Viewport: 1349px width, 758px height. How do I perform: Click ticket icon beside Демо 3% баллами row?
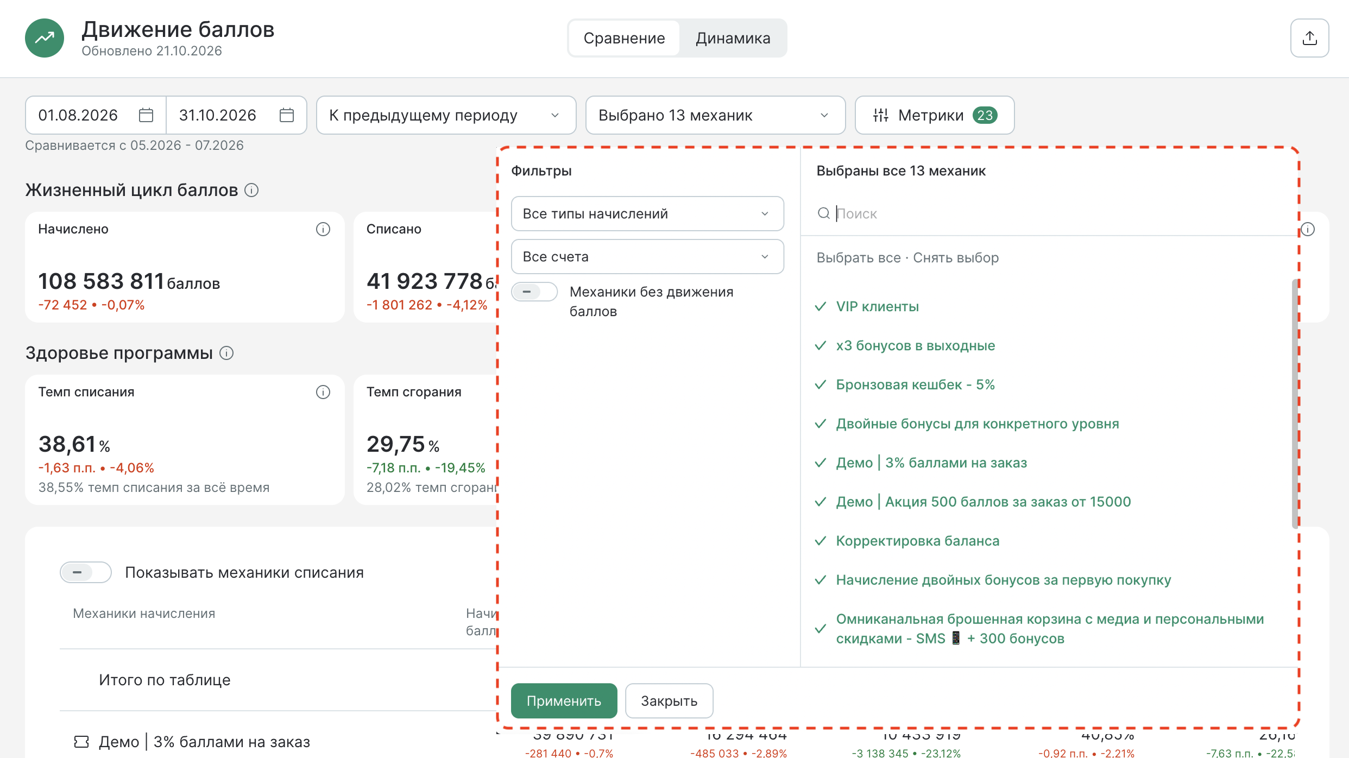(81, 742)
